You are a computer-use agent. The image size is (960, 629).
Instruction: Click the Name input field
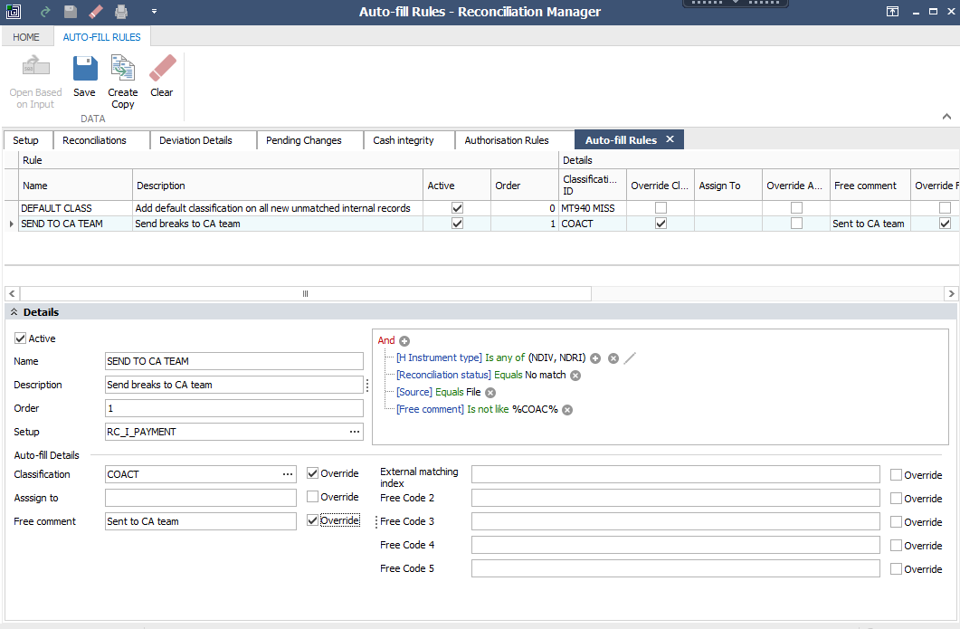(x=233, y=361)
